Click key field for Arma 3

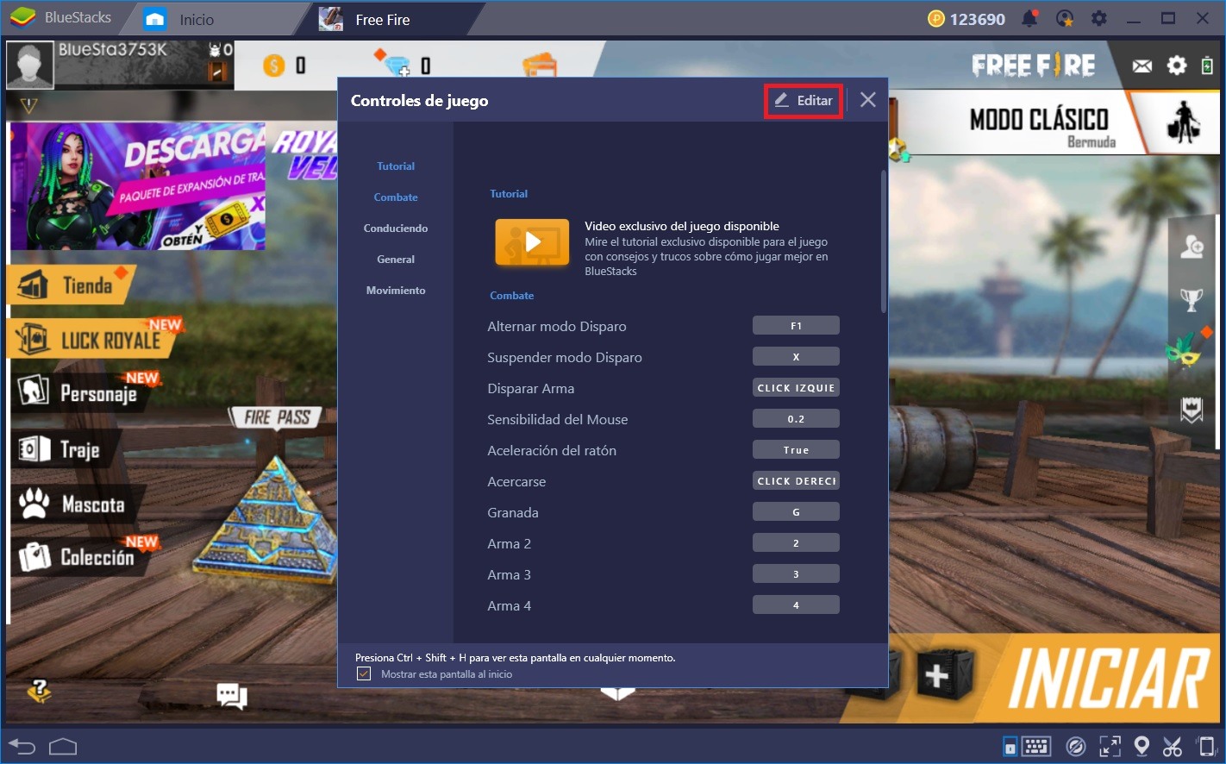click(796, 573)
